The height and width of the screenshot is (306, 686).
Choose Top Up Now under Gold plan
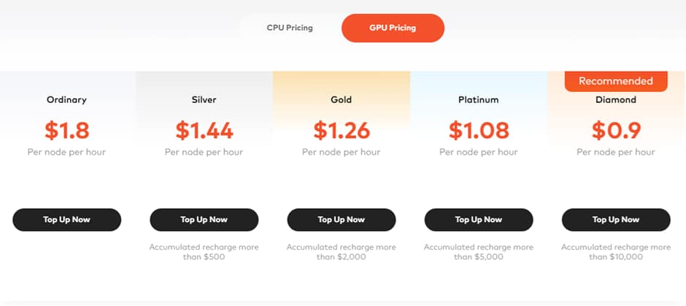click(x=342, y=219)
